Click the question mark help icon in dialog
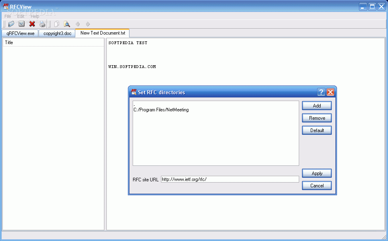Viewport: 388px width, 241px height. coord(321,92)
